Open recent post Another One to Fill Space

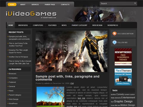[18, 57]
